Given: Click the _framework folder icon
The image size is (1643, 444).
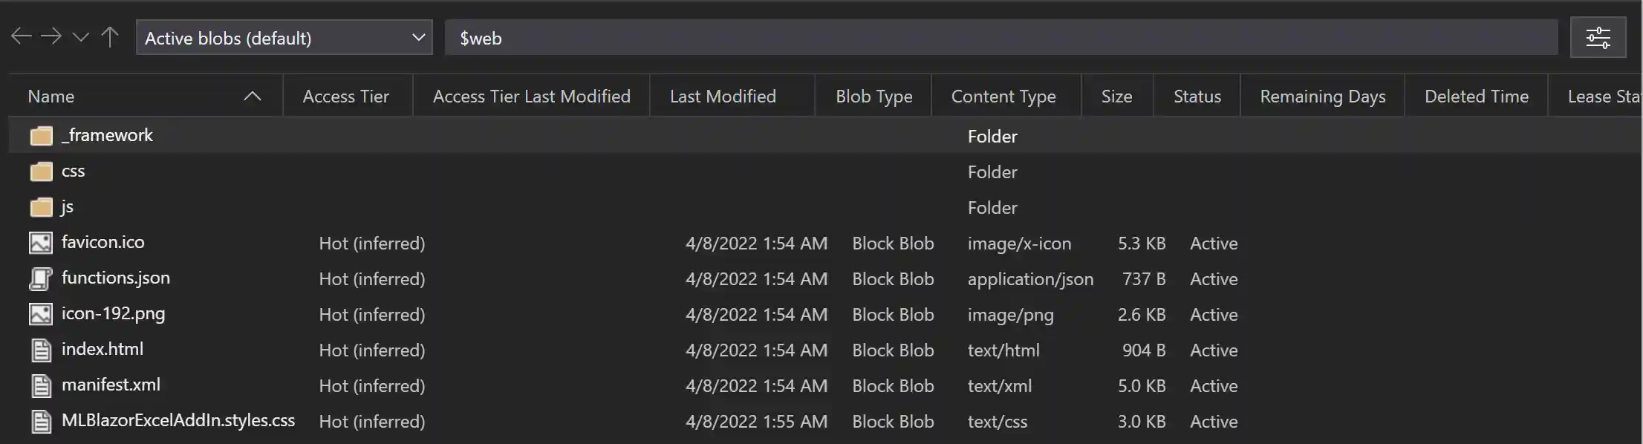Looking at the screenshot, I should tap(41, 135).
